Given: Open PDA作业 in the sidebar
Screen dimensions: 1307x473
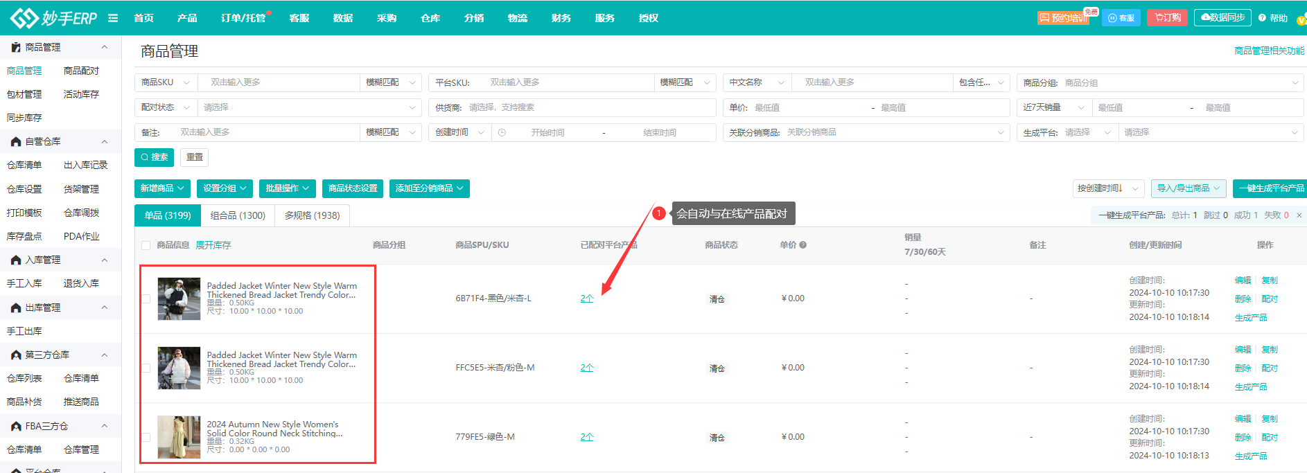Looking at the screenshot, I should [82, 236].
